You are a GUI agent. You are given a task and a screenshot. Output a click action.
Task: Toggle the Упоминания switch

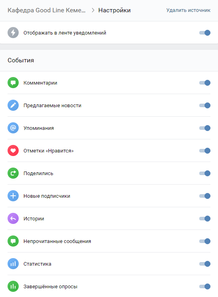point(205,128)
